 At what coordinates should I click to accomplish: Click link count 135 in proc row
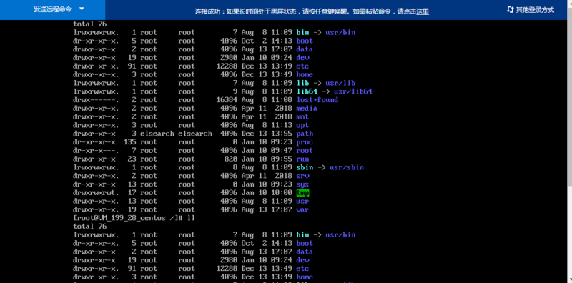(130, 142)
